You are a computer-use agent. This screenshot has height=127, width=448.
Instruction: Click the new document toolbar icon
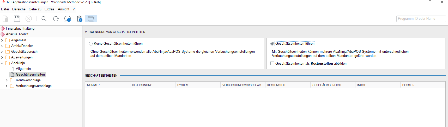(x=5, y=19)
